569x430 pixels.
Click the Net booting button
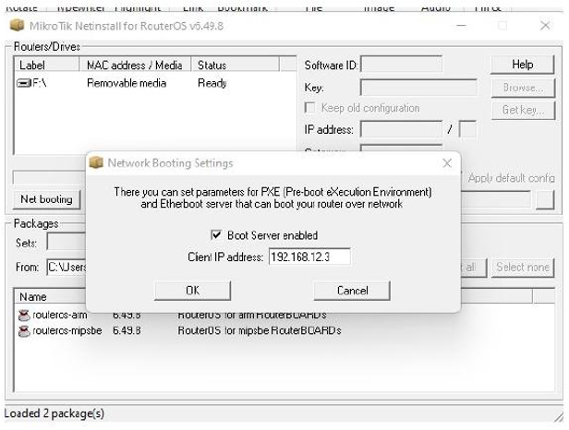click(46, 199)
